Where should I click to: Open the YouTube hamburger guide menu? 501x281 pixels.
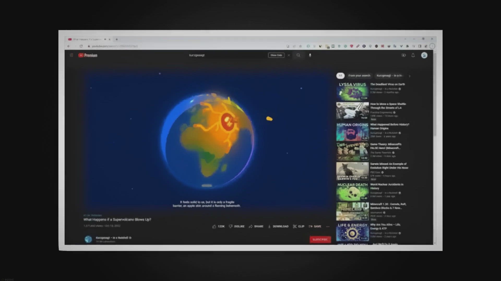click(x=71, y=55)
